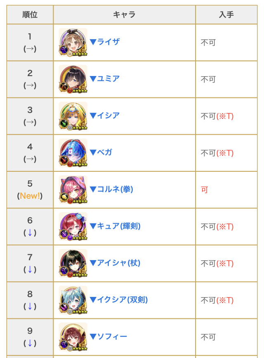Click ソフィー character portrait icon
This screenshot has width=264, height=358.
pyautogui.click(x=73, y=337)
